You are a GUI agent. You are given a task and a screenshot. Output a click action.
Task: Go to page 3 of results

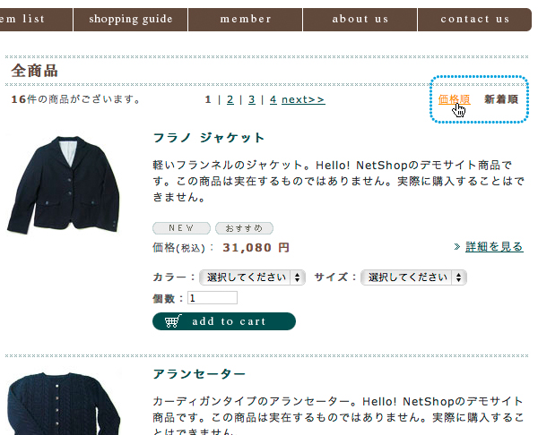(x=252, y=99)
